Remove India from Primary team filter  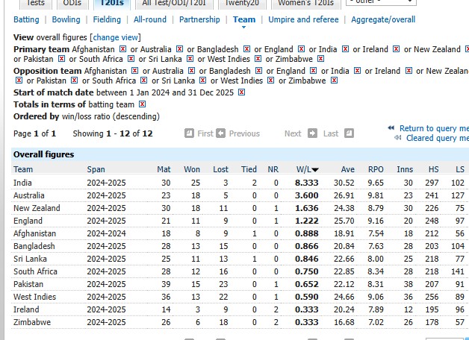345,49
